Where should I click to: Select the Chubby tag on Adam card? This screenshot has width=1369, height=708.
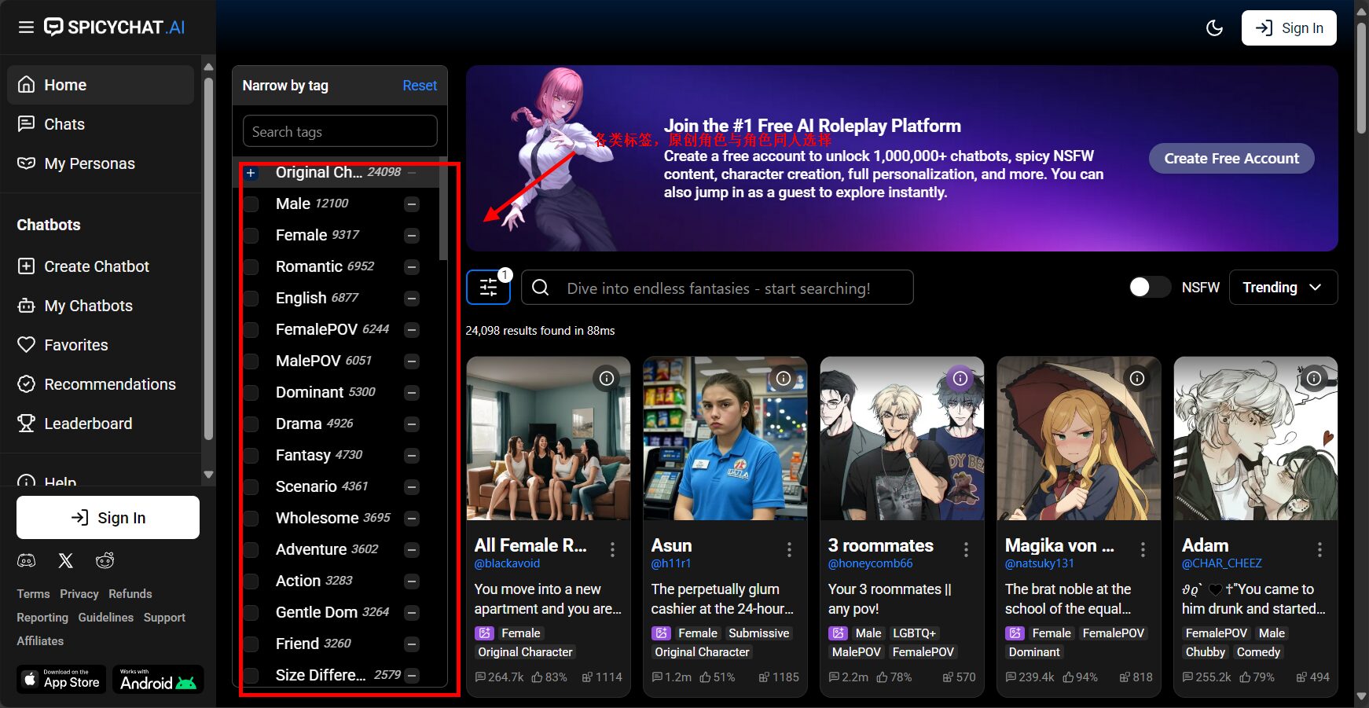point(1205,652)
